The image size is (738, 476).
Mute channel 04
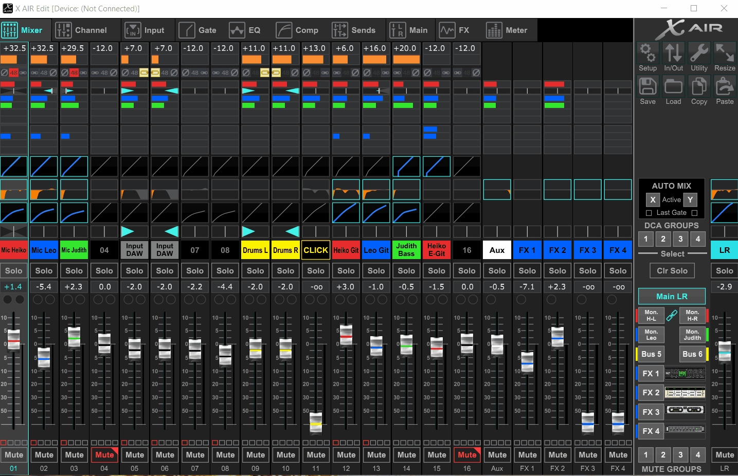pos(104,454)
